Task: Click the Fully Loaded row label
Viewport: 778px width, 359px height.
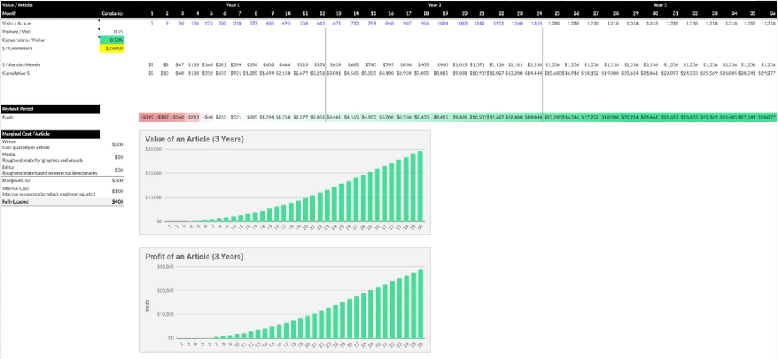Action: click(x=14, y=202)
